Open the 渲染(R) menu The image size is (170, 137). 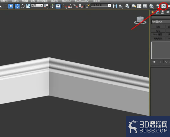tap(54, 1)
